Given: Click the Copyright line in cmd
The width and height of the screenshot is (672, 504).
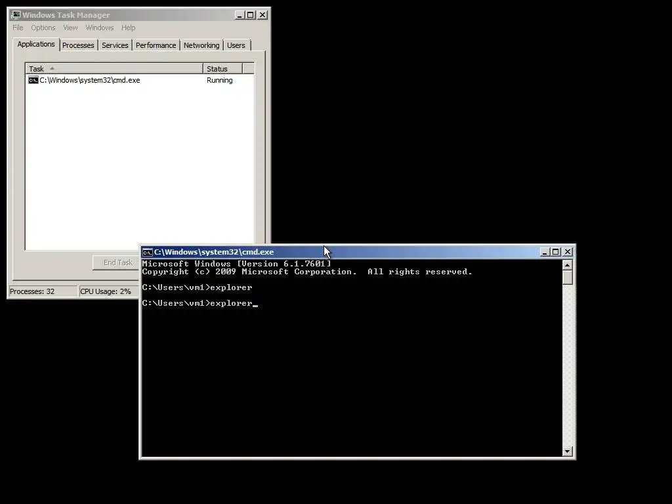Looking at the screenshot, I should (307, 272).
